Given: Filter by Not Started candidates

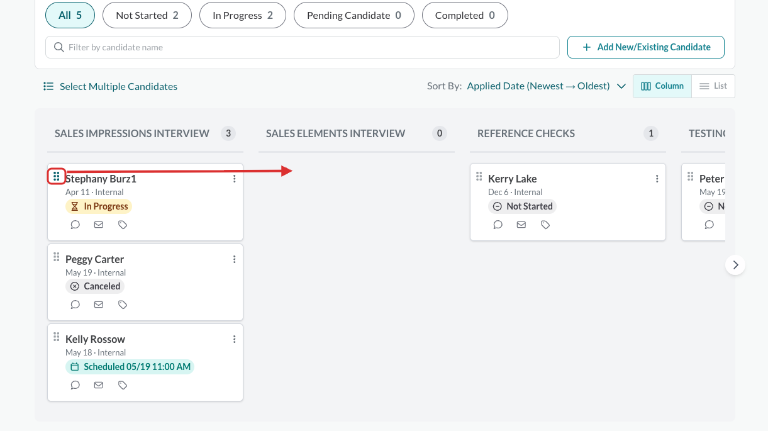Looking at the screenshot, I should coord(147,15).
